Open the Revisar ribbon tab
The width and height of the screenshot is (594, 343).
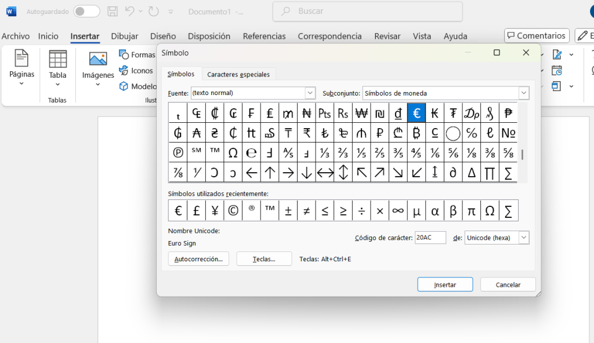pos(387,36)
